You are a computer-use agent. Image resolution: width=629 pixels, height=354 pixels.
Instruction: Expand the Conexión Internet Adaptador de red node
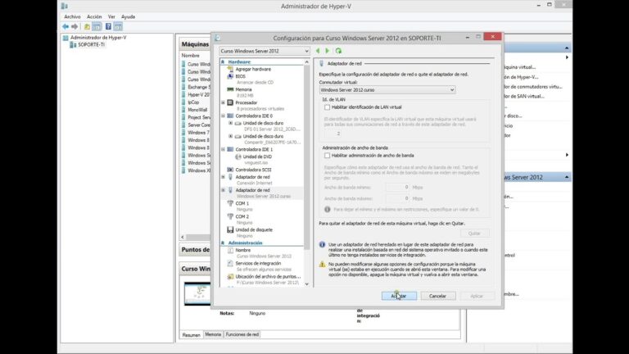click(223, 177)
